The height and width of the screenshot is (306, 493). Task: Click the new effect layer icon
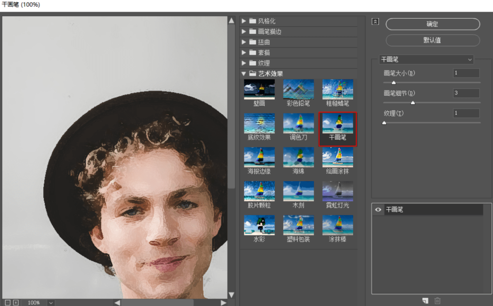425,301
